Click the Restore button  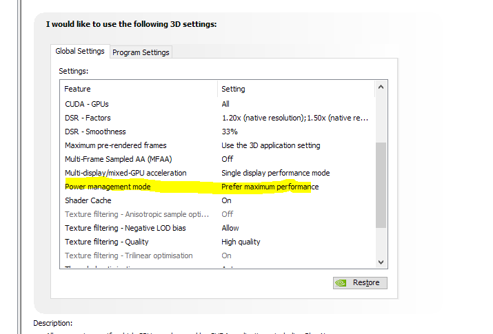click(x=360, y=283)
